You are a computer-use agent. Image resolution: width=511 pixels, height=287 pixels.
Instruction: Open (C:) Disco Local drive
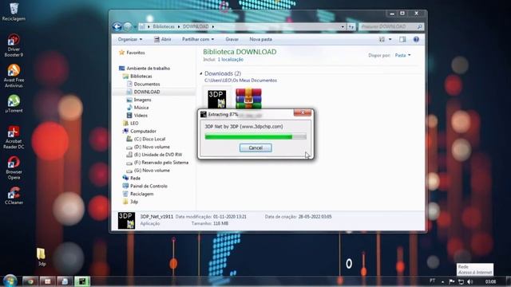[149, 139]
